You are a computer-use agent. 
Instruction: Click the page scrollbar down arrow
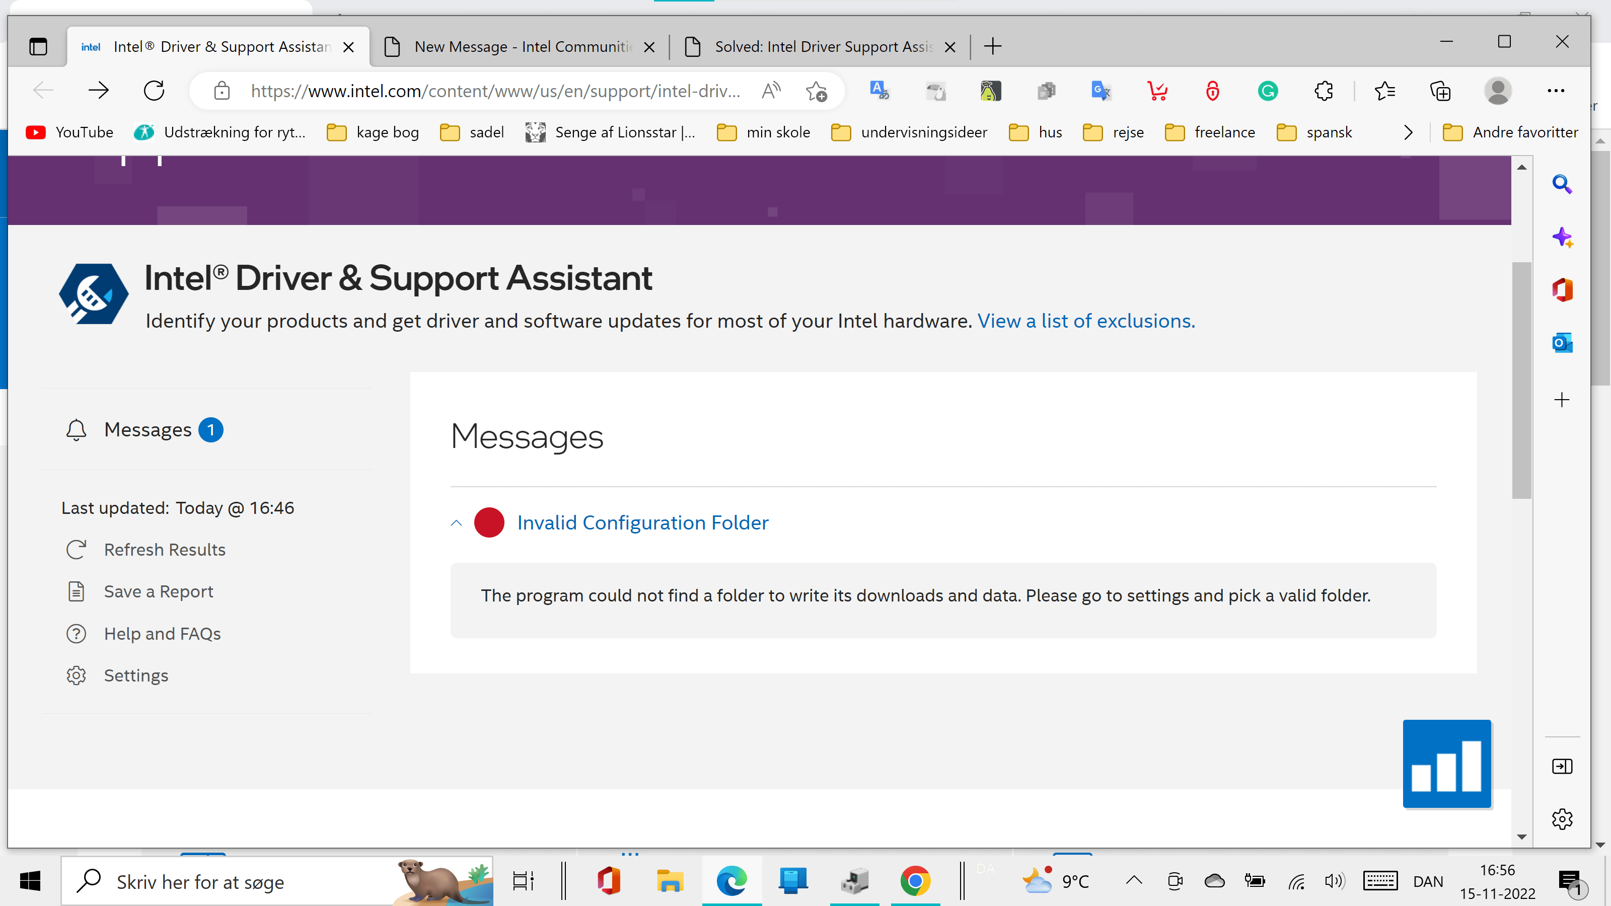[1522, 837]
